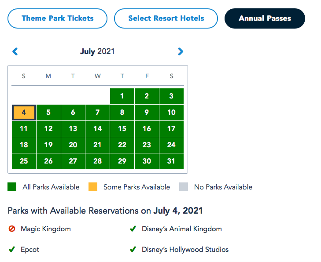Click the Epcot green checkmark icon

12,250
